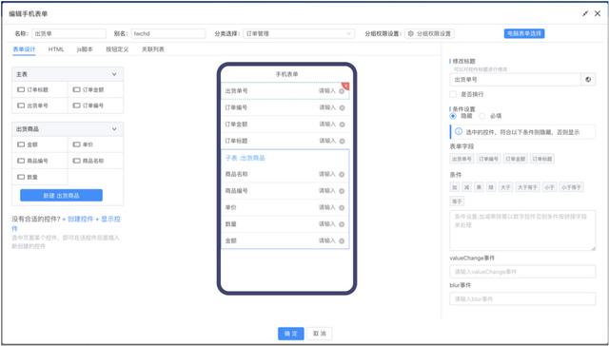The width and height of the screenshot is (609, 346).
Task: Click the 大于 condition operator button
Action: pyautogui.click(x=505, y=187)
